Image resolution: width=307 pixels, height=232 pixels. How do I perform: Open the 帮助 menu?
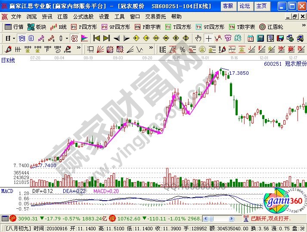coord(176,17)
